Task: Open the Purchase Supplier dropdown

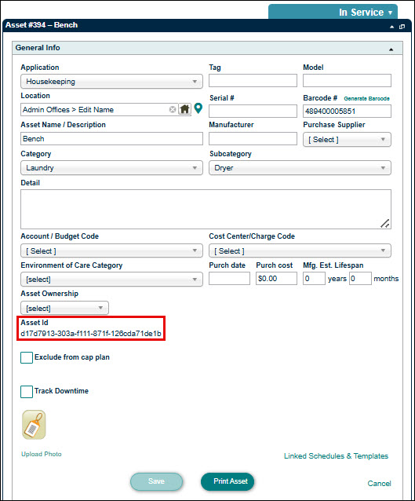Action: (x=347, y=140)
